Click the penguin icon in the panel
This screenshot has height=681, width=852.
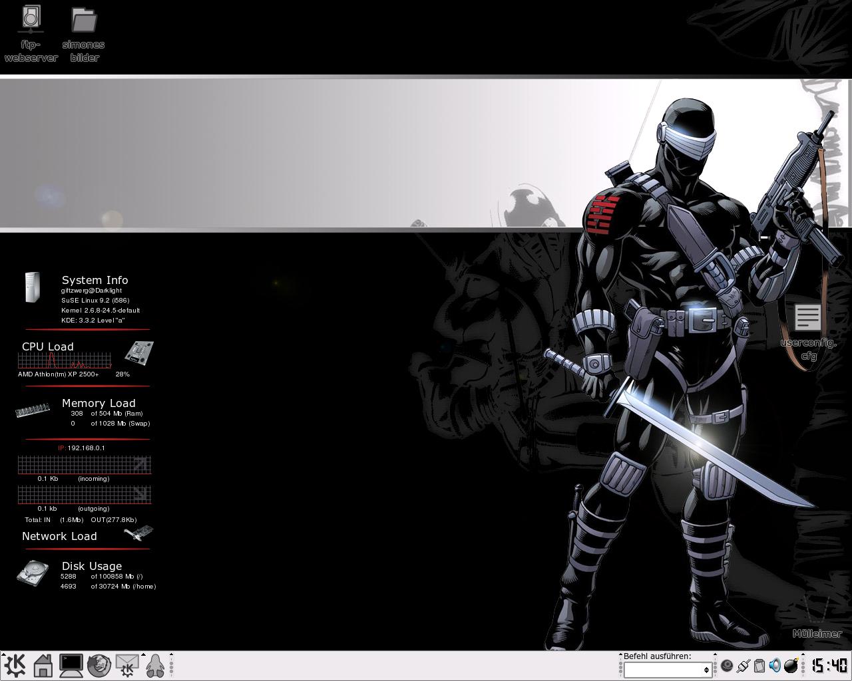[x=155, y=666]
